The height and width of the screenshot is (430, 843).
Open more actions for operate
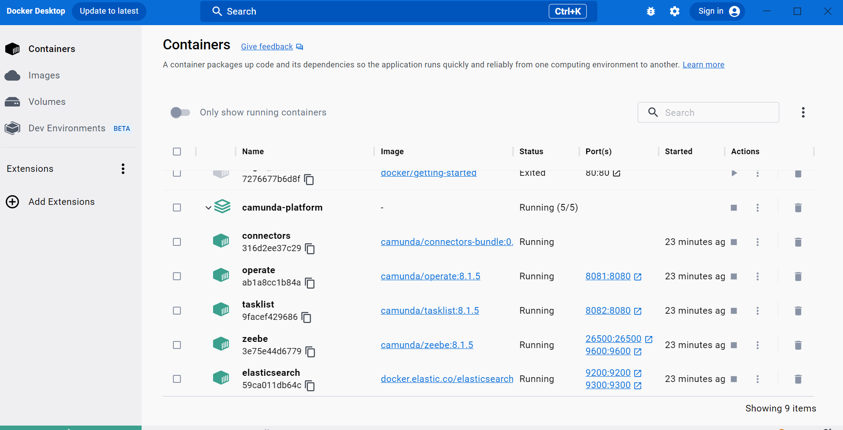coord(758,276)
